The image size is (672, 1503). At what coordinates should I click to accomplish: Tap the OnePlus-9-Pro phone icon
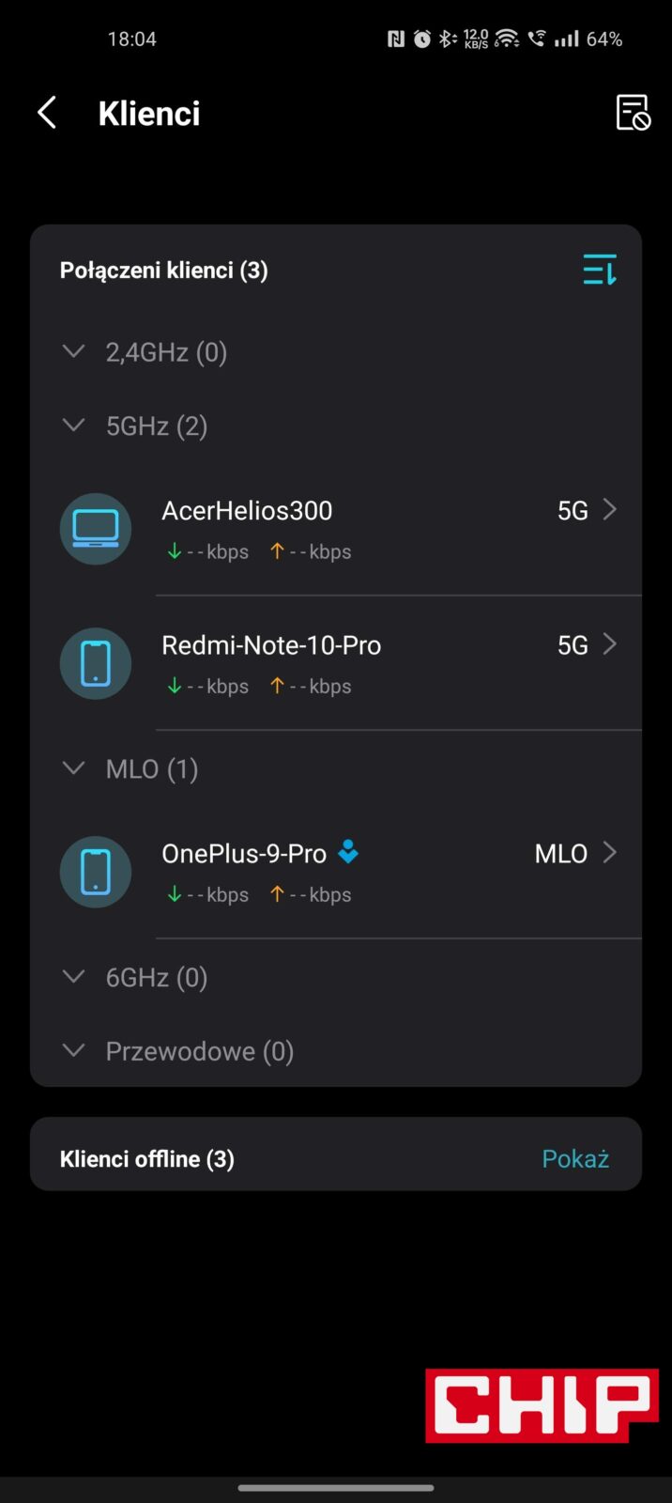(96, 872)
